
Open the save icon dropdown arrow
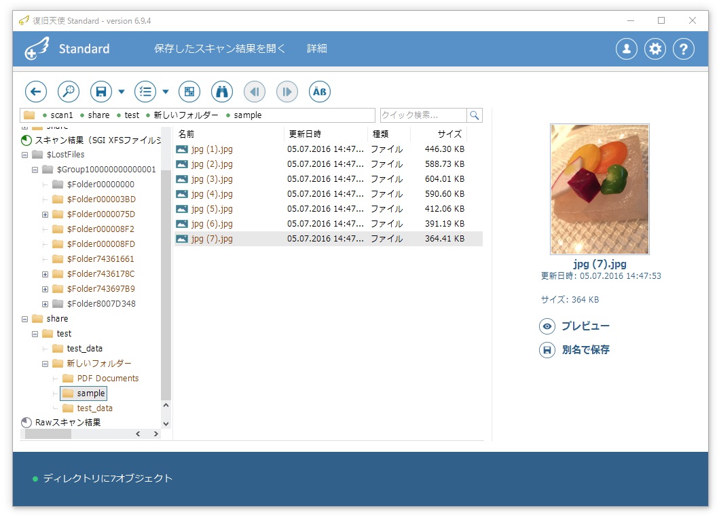pyautogui.click(x=122, y=92)
